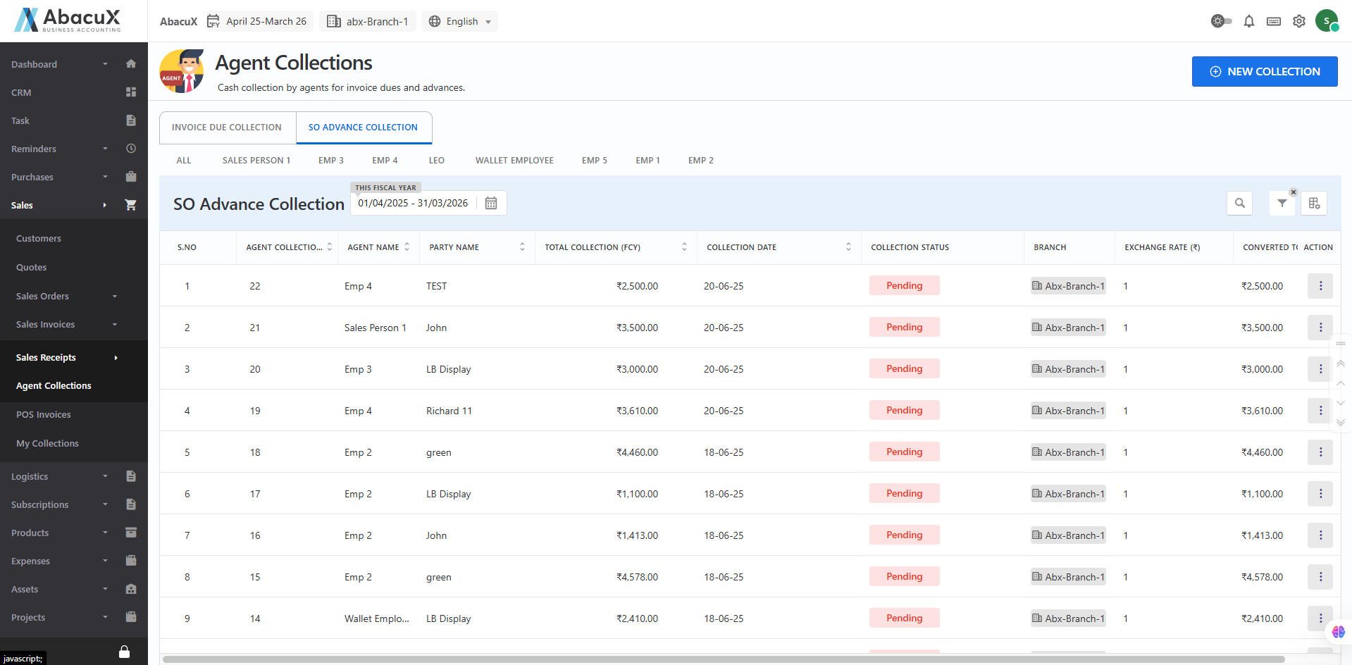The image size is (1352, 665).
Task: Click the New Collection button
Action: pyautogui.click(x=1264, y=72)
